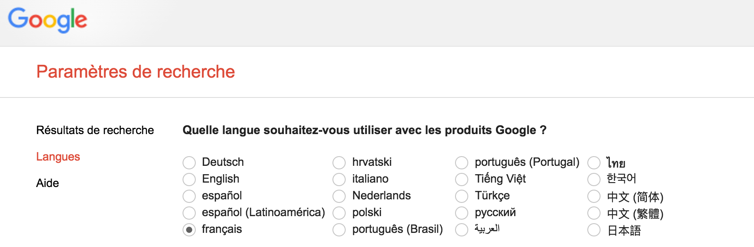Select português (Portugal) radio button
This screenshot has width=754, height=247.
click(462, 163)
